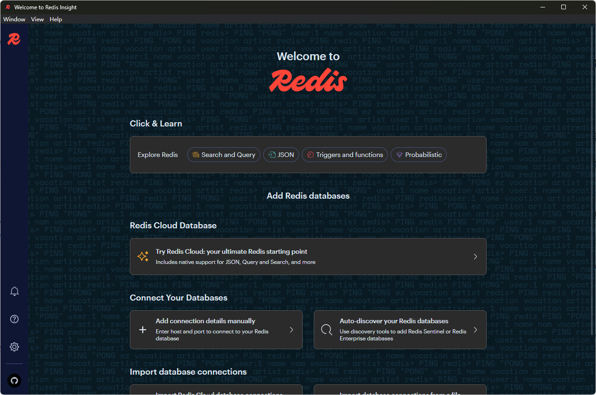Select Try Redis Cloud card

point(308,257)
